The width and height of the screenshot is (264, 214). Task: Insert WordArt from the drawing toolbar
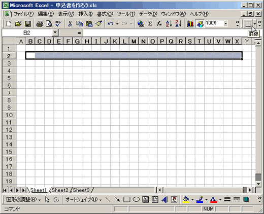[x=164, y=200]
